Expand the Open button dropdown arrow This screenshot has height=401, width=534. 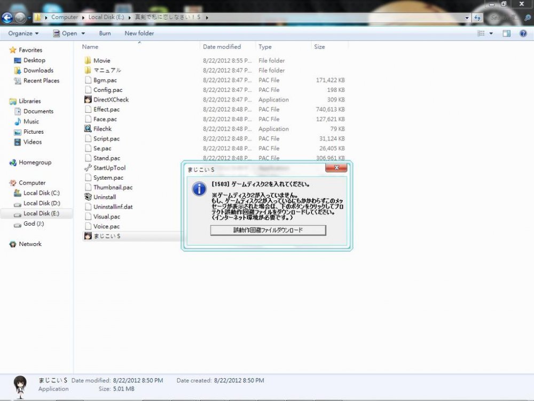[83, 33]
